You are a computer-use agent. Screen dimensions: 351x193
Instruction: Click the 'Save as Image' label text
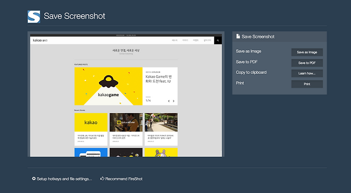tap(249, 51)
